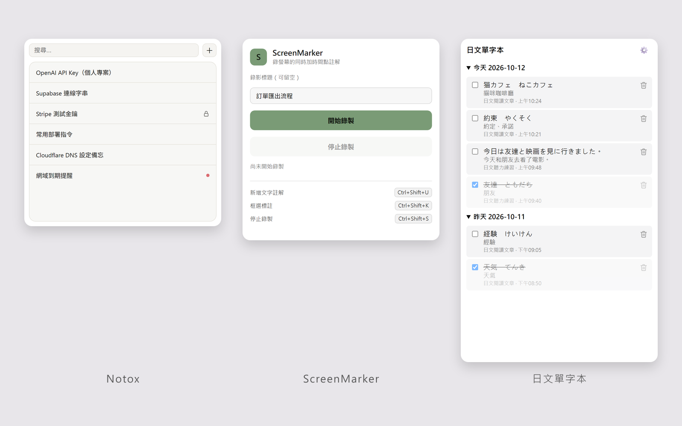Click the 貓咪咖啡廳 translation text
The height and width of the screenshot is (426, 682).
pos(499,93)
